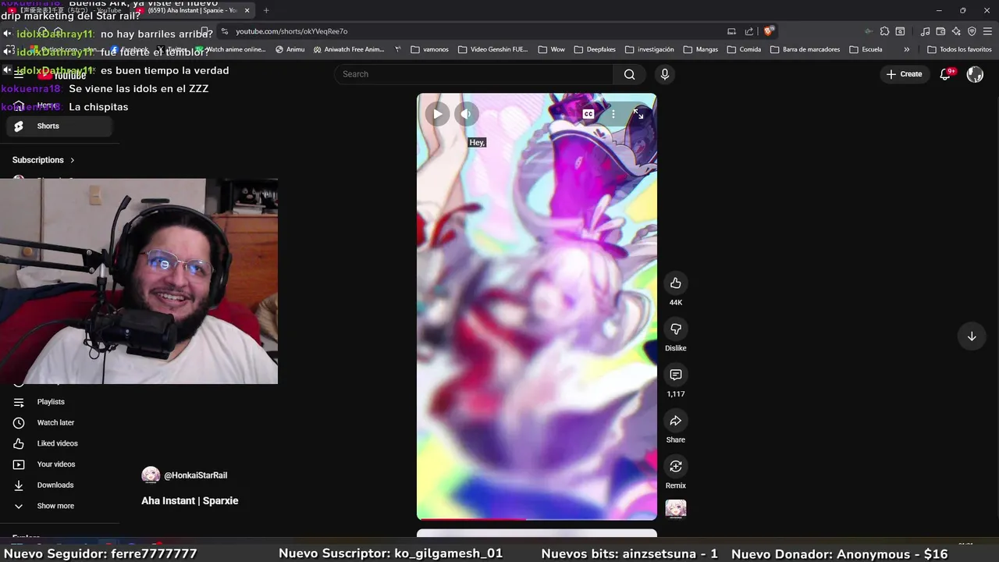Expand the Subscriptions section chevron
The image size is (999, 562).
[x=73, y=160]
